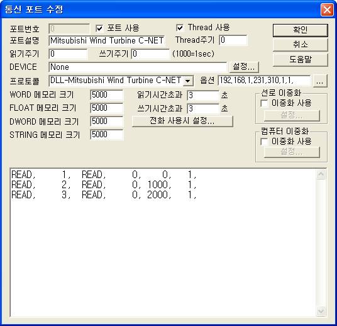Toggle the 포트 사용 checkbox
Screen dimensions: 337x326
99,28
